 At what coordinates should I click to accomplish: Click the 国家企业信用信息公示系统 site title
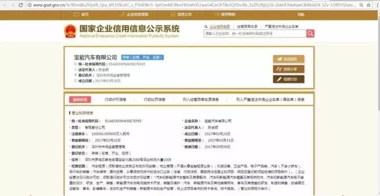129,29
